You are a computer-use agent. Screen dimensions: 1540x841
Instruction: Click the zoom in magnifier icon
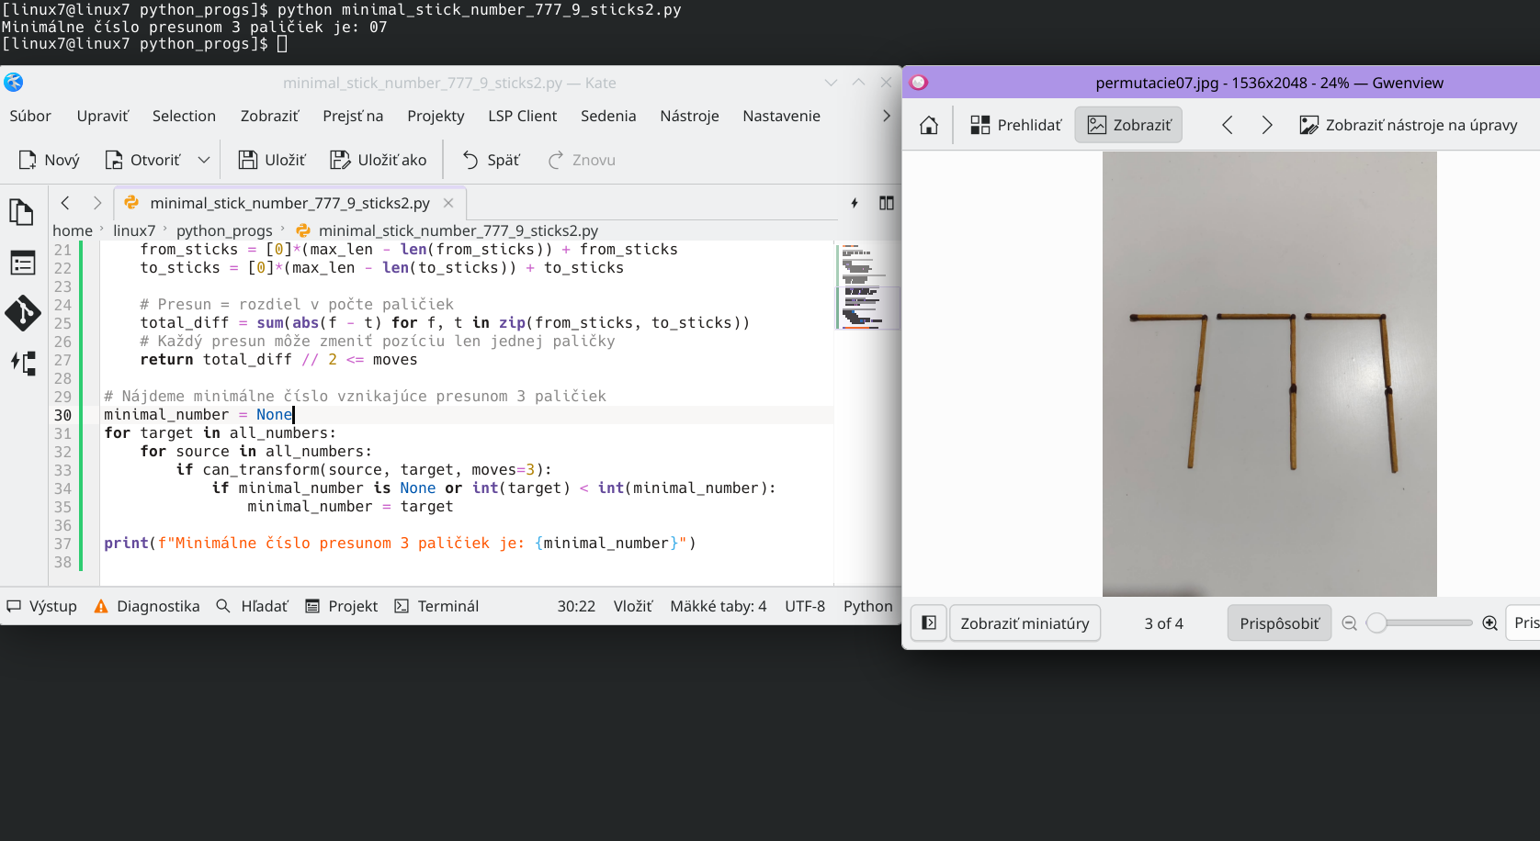[x=1489, y=623]
